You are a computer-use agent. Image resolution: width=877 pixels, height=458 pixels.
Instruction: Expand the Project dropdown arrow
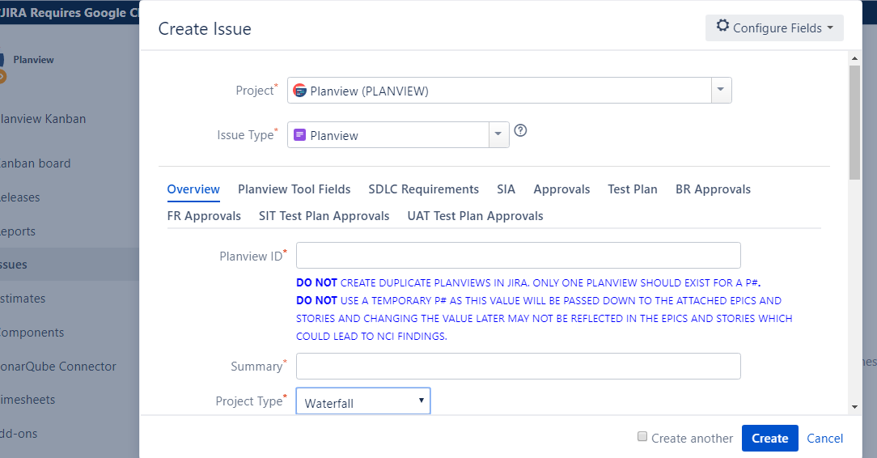721,90
